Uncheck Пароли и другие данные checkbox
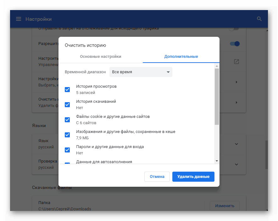This screenshot has width=278, height=221. (x=67, y=150)
